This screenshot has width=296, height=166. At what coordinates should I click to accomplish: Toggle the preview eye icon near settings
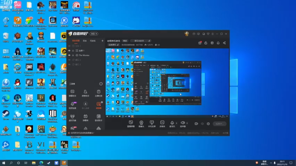click(x=202, y=124)
